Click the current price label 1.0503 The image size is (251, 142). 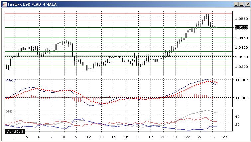click(x=241, y=27)
